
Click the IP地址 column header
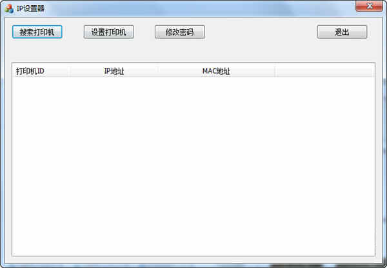click(x=114, y=72)
